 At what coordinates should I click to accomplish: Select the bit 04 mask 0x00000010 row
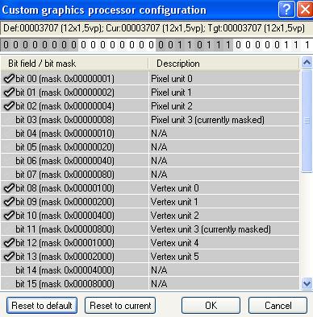(150, 134)
